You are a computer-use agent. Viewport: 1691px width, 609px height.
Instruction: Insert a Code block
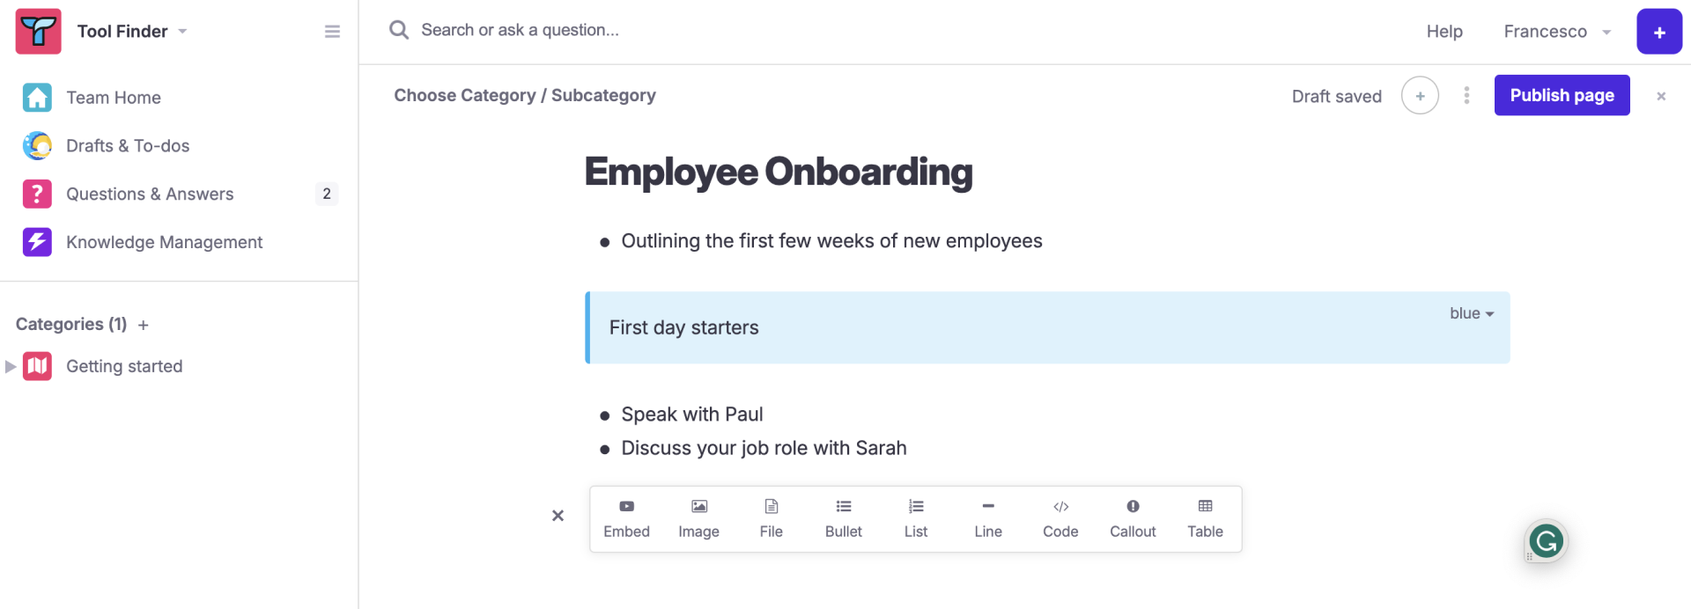click(x=1060, y=519)
